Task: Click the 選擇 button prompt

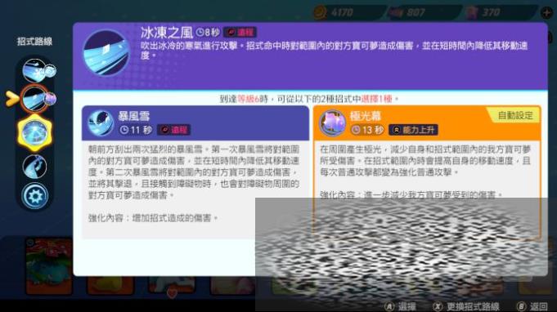Action: tap(400, 306)
